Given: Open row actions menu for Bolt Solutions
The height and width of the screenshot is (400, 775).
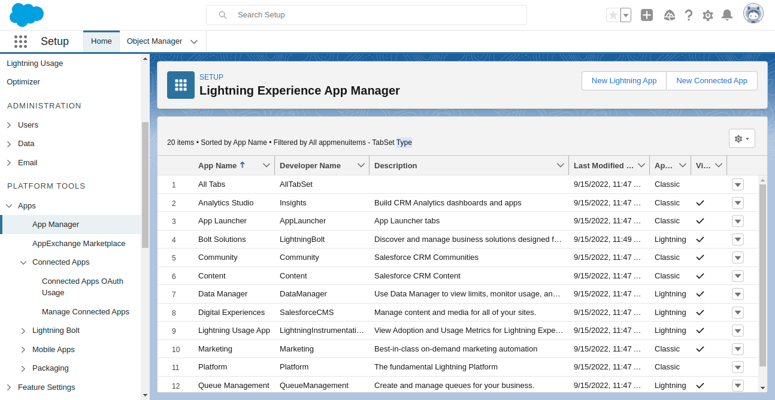Looking at the screenshot, I should pos(738,240).
